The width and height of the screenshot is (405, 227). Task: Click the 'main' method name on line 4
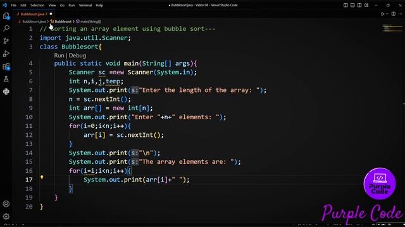[131, 64]
